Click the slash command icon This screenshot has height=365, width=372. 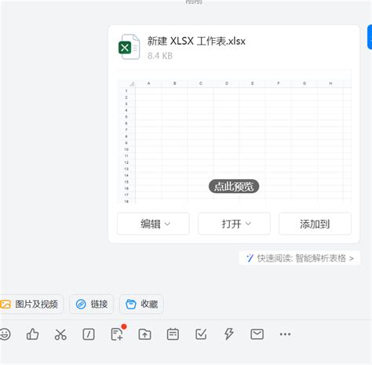(x=89, y=334)
